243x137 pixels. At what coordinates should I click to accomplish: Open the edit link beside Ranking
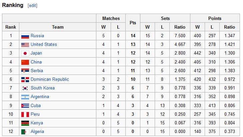point(33,6)
